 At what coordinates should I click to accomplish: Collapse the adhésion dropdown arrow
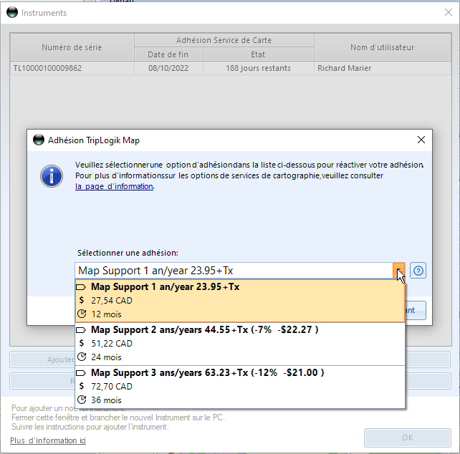click(x=398, y=270)
